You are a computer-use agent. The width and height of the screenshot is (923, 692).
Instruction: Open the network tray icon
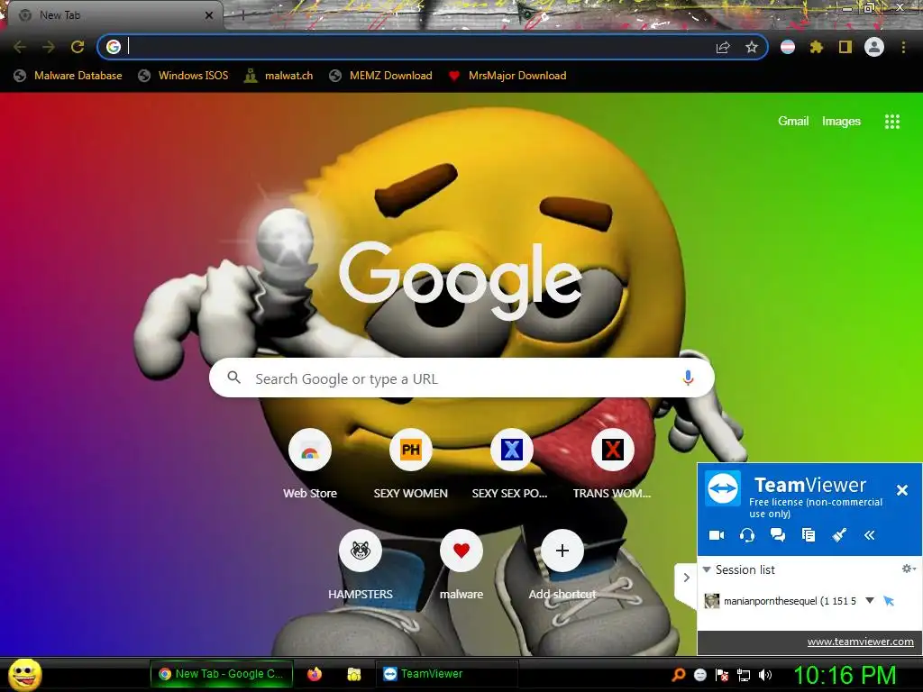pyautogui.click(x=744, y=675)
